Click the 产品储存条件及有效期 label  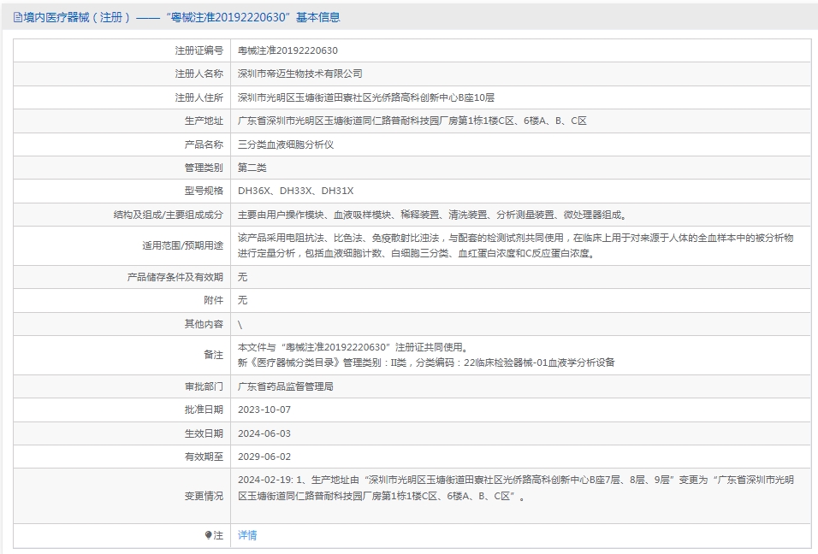point(175,277)
